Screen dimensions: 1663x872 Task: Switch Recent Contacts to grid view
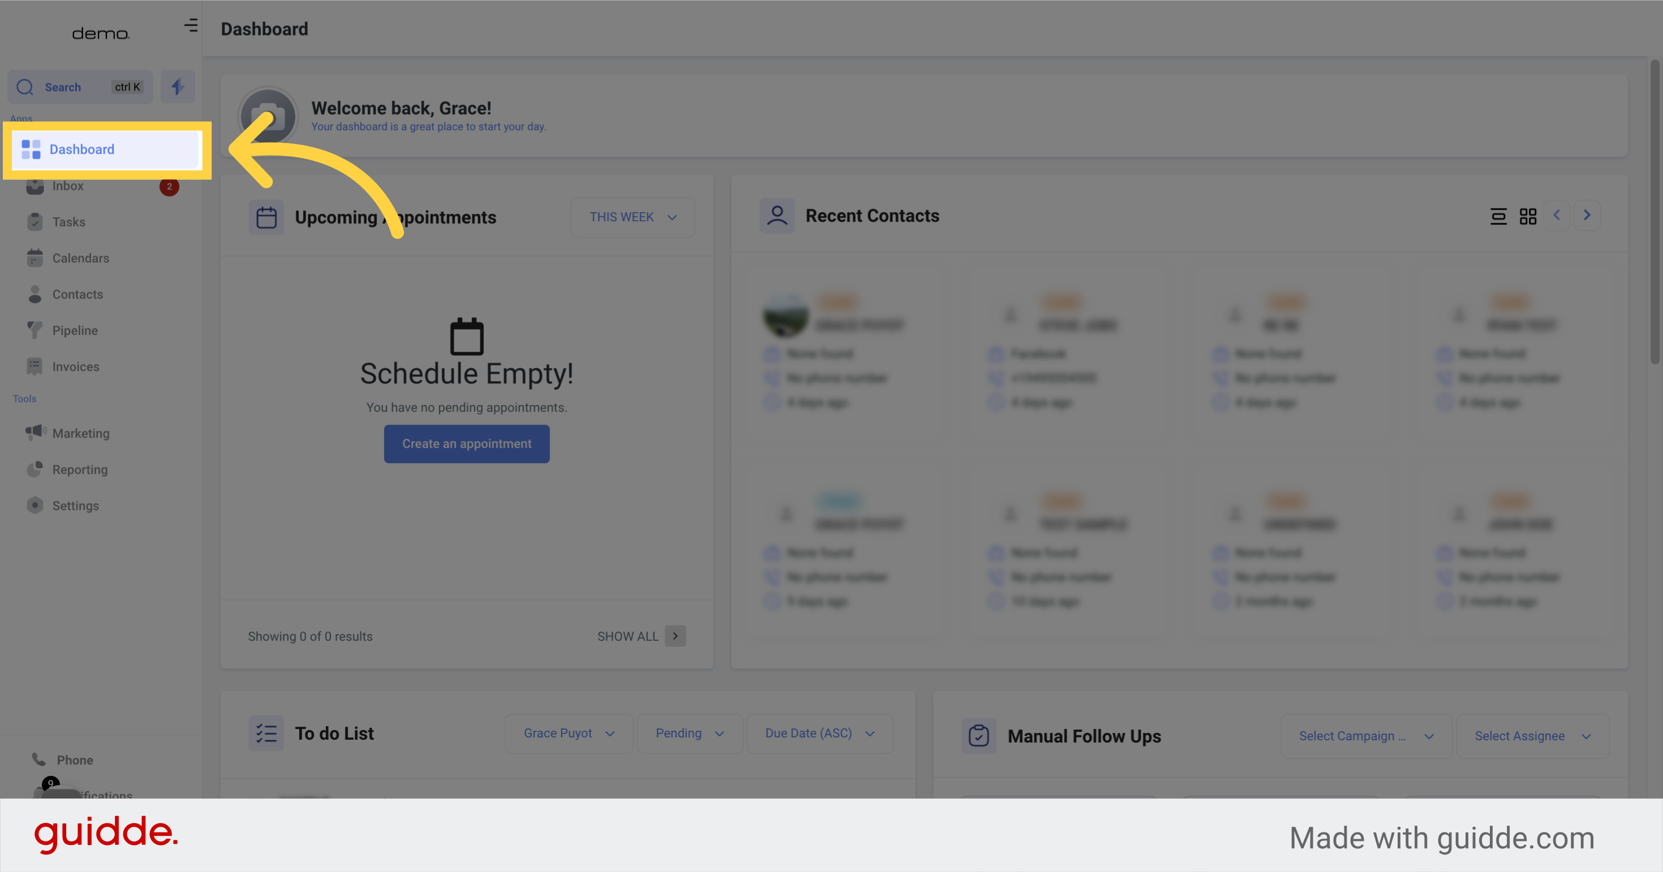click(1527, 216)
